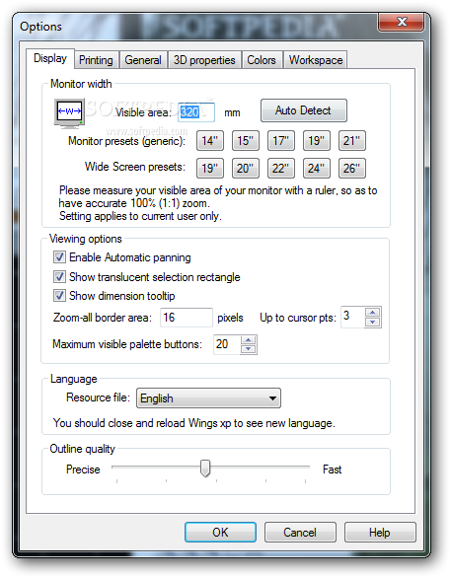Choose the 14" generic monitor preset
The width and height of the screenshot is (451, 578).
point(210,140)
